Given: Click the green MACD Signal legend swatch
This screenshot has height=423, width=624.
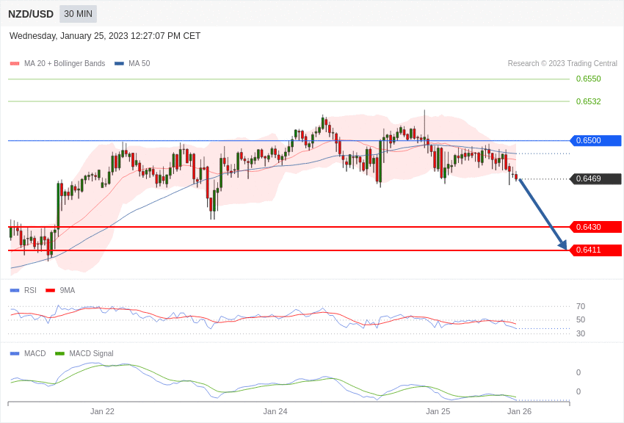Looking at the screenshot, I should click(59, 354).
